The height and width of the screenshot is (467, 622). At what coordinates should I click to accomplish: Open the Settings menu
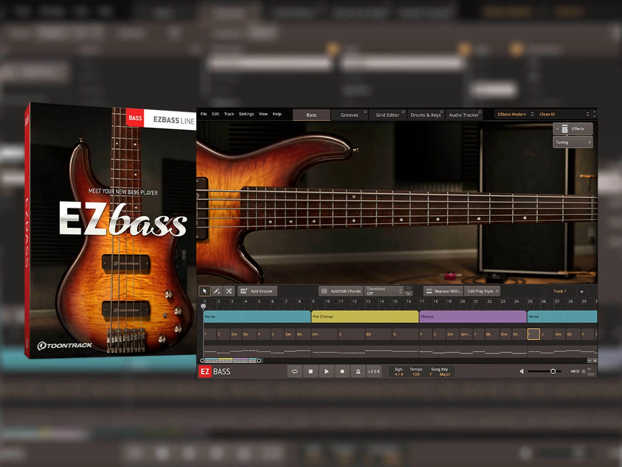(x=246, y=114)
